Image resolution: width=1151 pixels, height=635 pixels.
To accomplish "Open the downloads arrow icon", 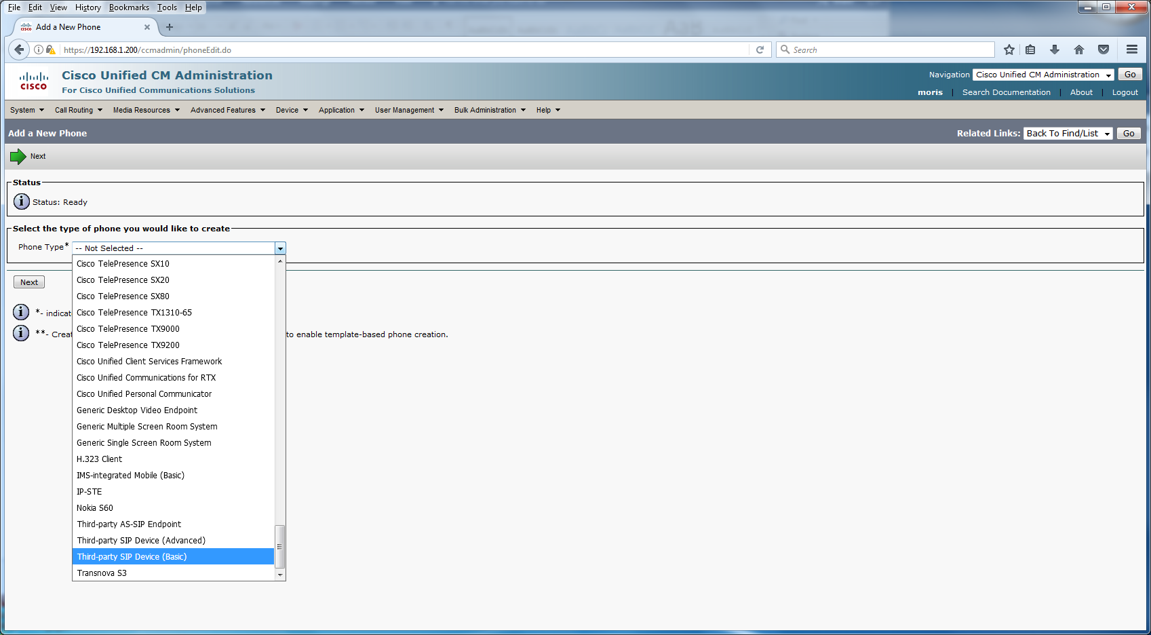I will [1055, 50].
